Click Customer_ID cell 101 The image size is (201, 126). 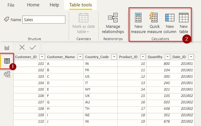pyautogui.click(x=29, y=64)
